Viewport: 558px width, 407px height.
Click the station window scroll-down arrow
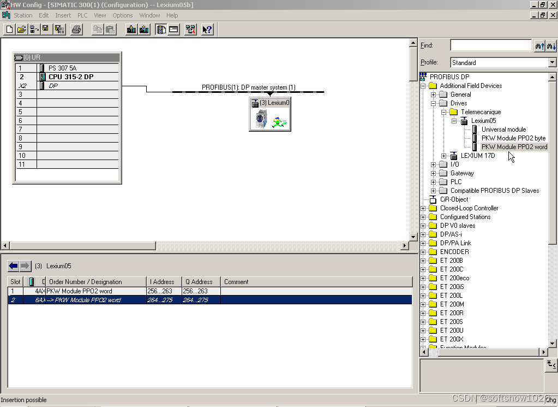413,237
